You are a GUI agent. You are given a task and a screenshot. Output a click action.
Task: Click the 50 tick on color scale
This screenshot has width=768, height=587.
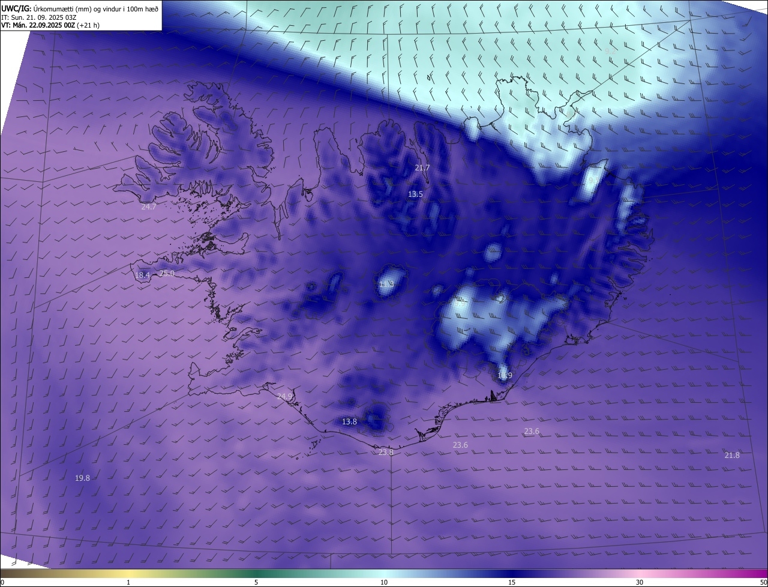click(763, 582)
